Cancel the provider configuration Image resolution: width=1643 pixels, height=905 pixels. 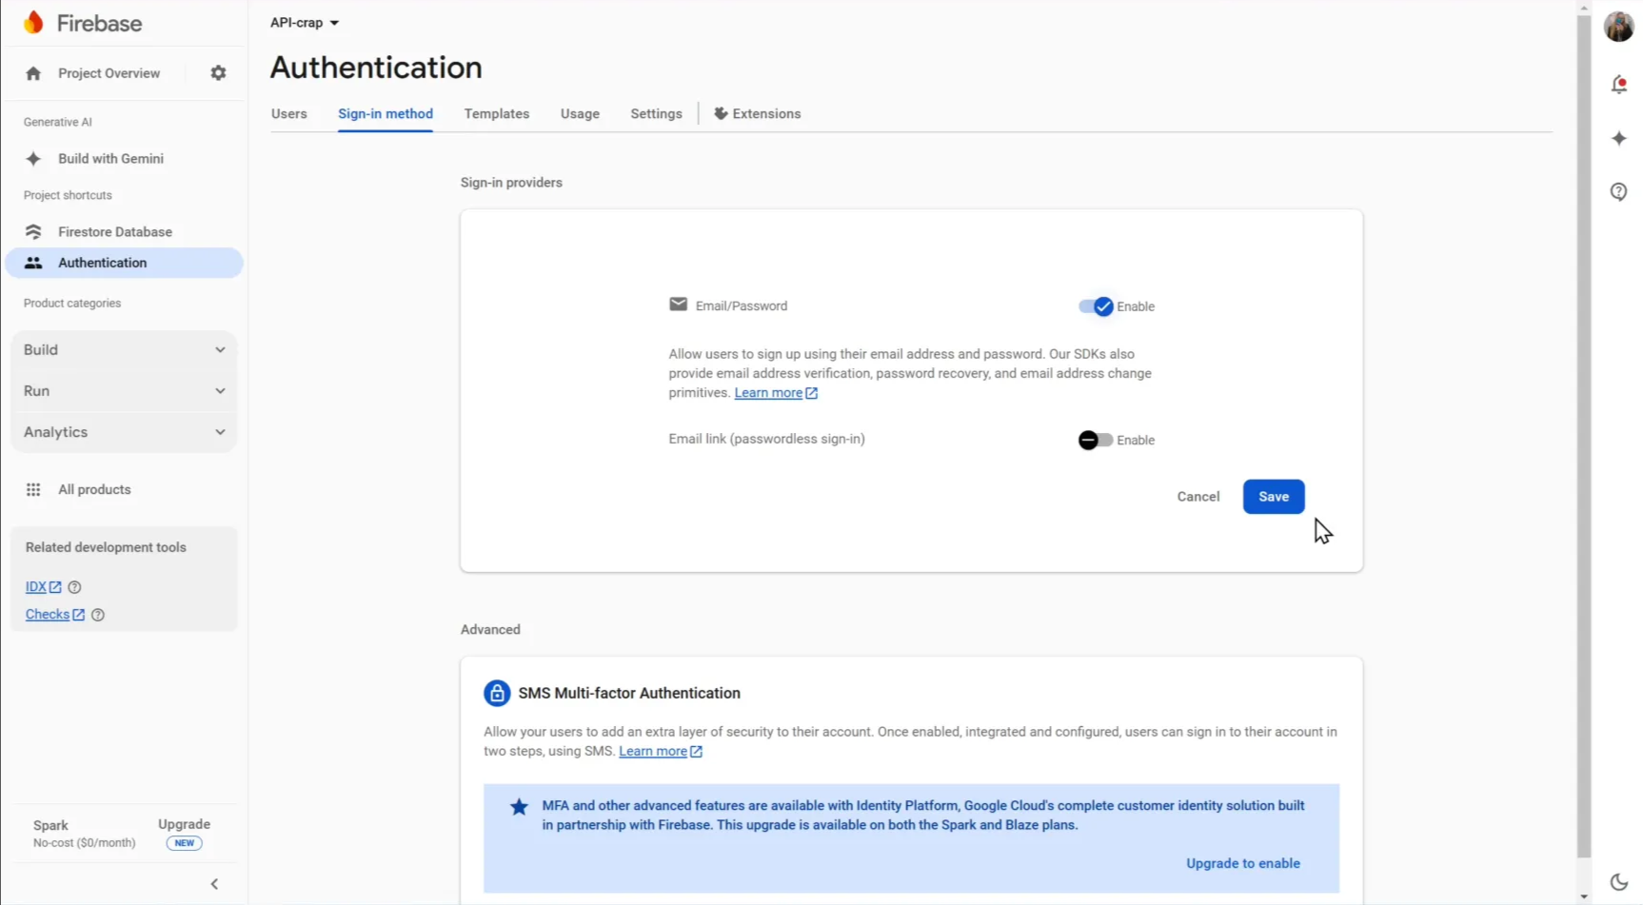(x=1198, y=497)
